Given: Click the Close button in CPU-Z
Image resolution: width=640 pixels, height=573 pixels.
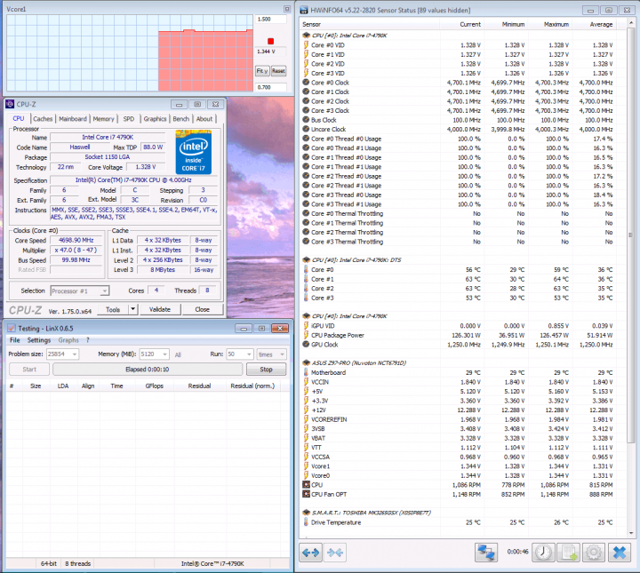Looking at the screenshot, I should point(202,309).
